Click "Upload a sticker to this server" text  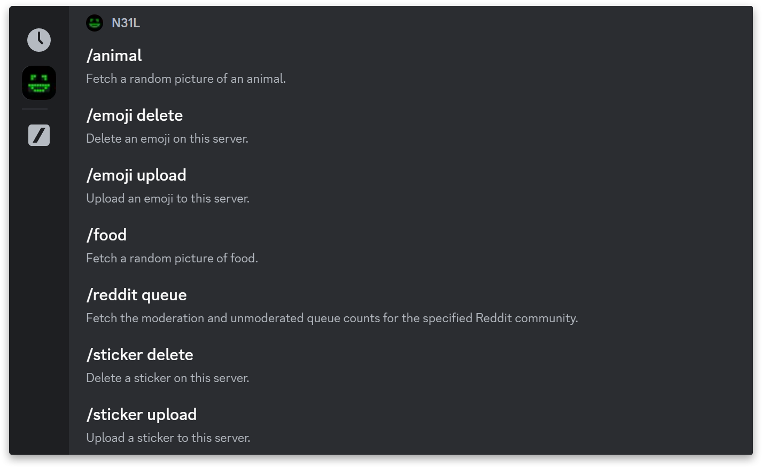click(168, 438)
